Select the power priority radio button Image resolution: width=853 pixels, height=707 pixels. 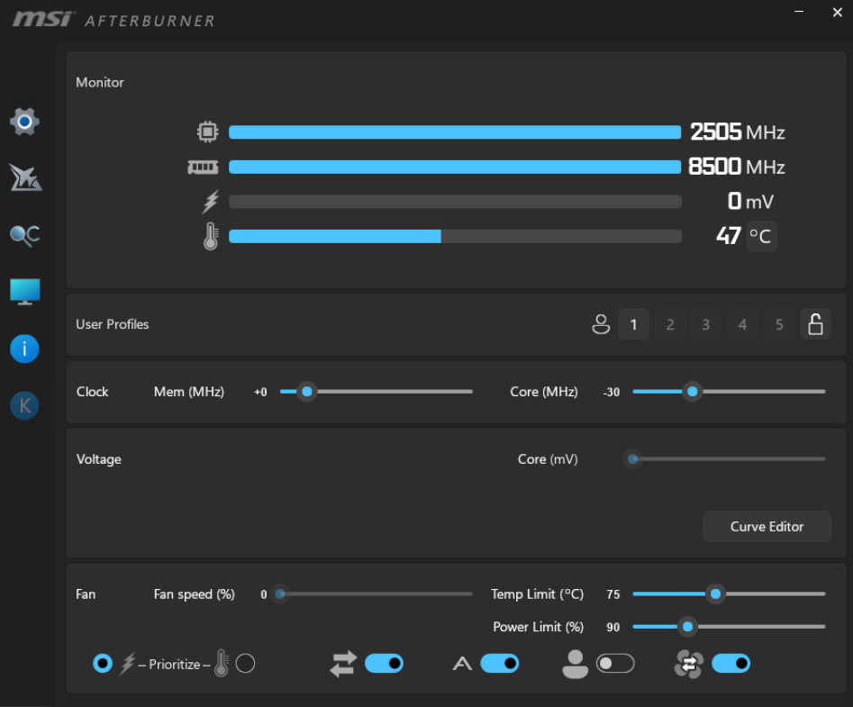103,664
